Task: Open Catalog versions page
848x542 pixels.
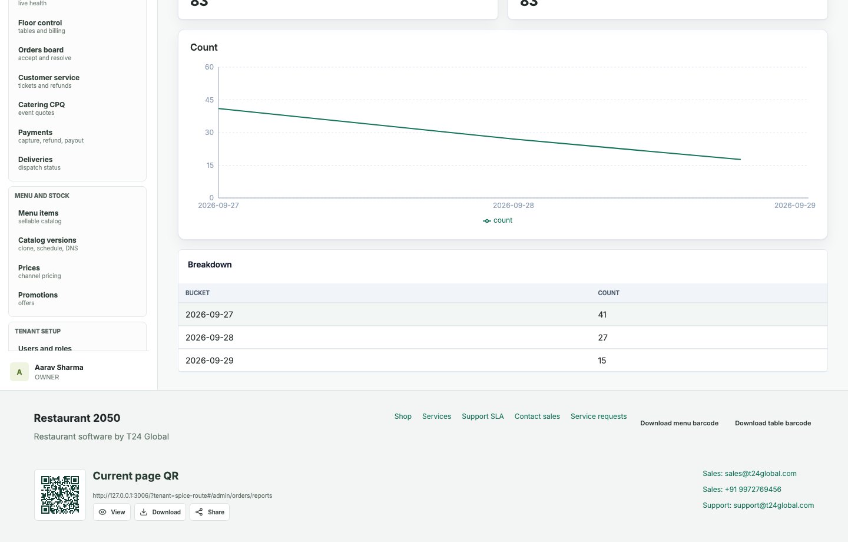Action: coord(77,244)
